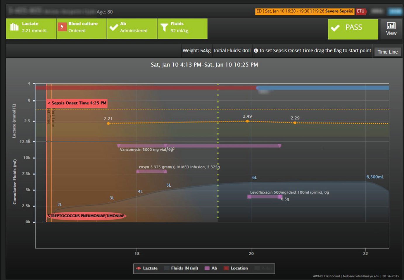
Task: Click the Blood culture lightning icon
Action: 62,27
